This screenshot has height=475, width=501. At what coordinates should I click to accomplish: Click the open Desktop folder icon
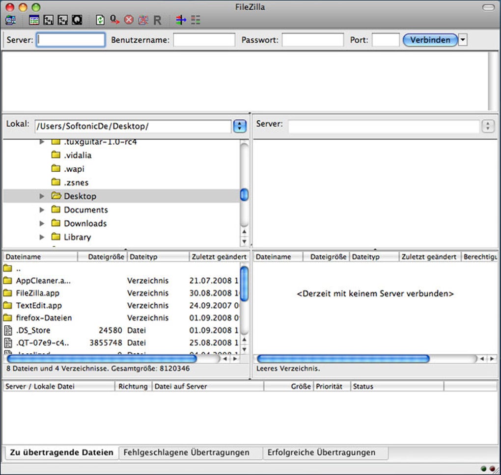click(x=56, y=196)
